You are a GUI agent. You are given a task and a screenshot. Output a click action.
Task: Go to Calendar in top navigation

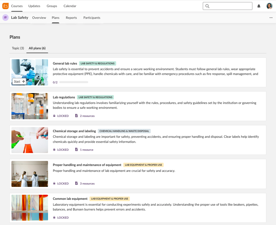click(x=70, y=6)
